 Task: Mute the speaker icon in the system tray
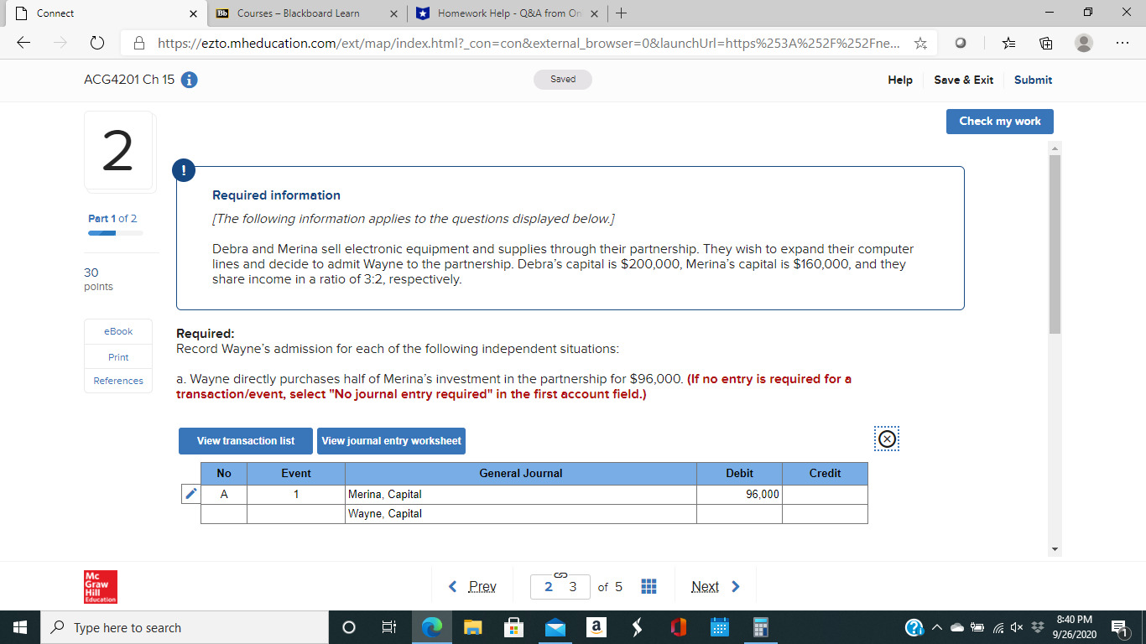click(x=1015, y=627)
